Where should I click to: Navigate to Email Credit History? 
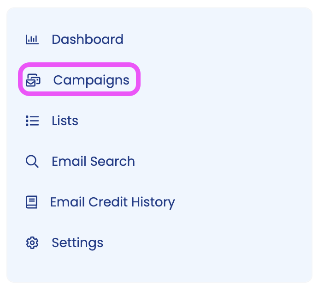click(x=112, y=202)
